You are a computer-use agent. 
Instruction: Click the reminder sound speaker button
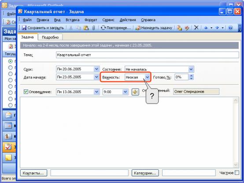135,92
